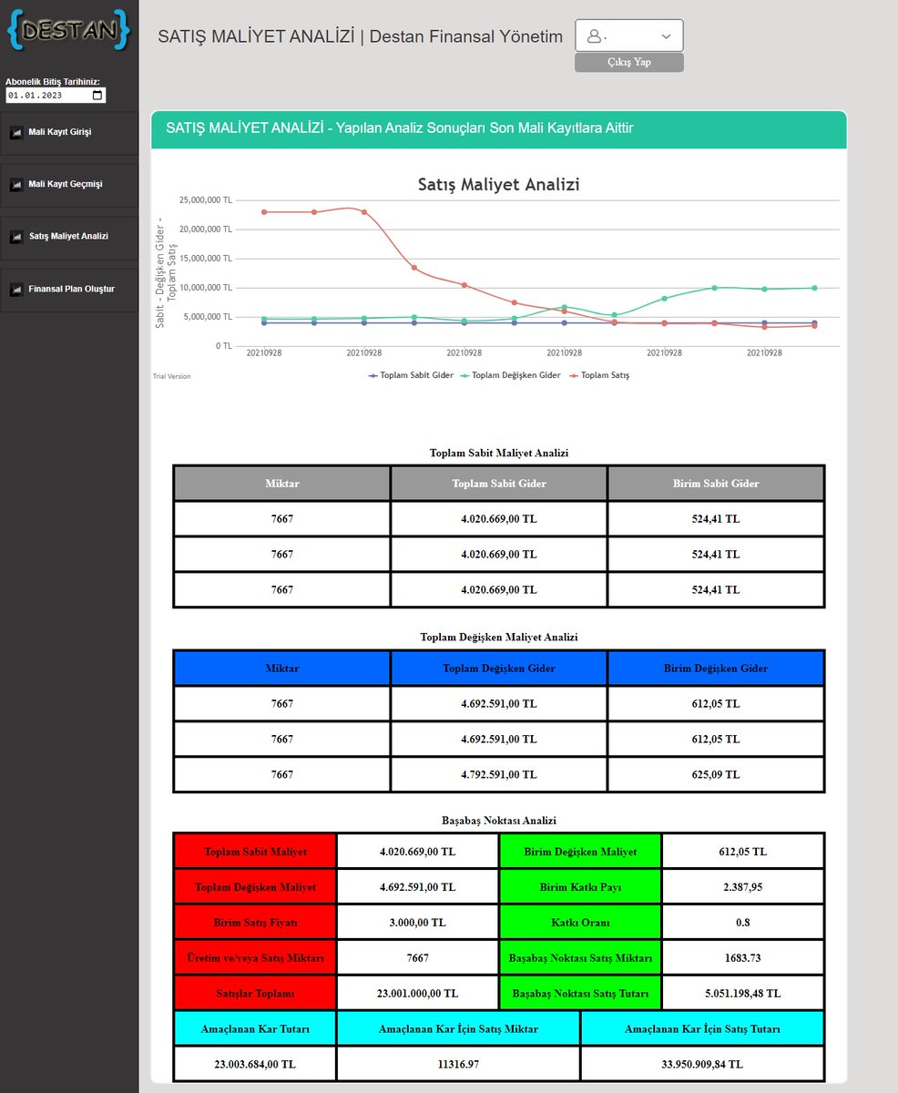Click the Destan logo
This screenshot has height=1093, width=898.
[x=69, y=30]
